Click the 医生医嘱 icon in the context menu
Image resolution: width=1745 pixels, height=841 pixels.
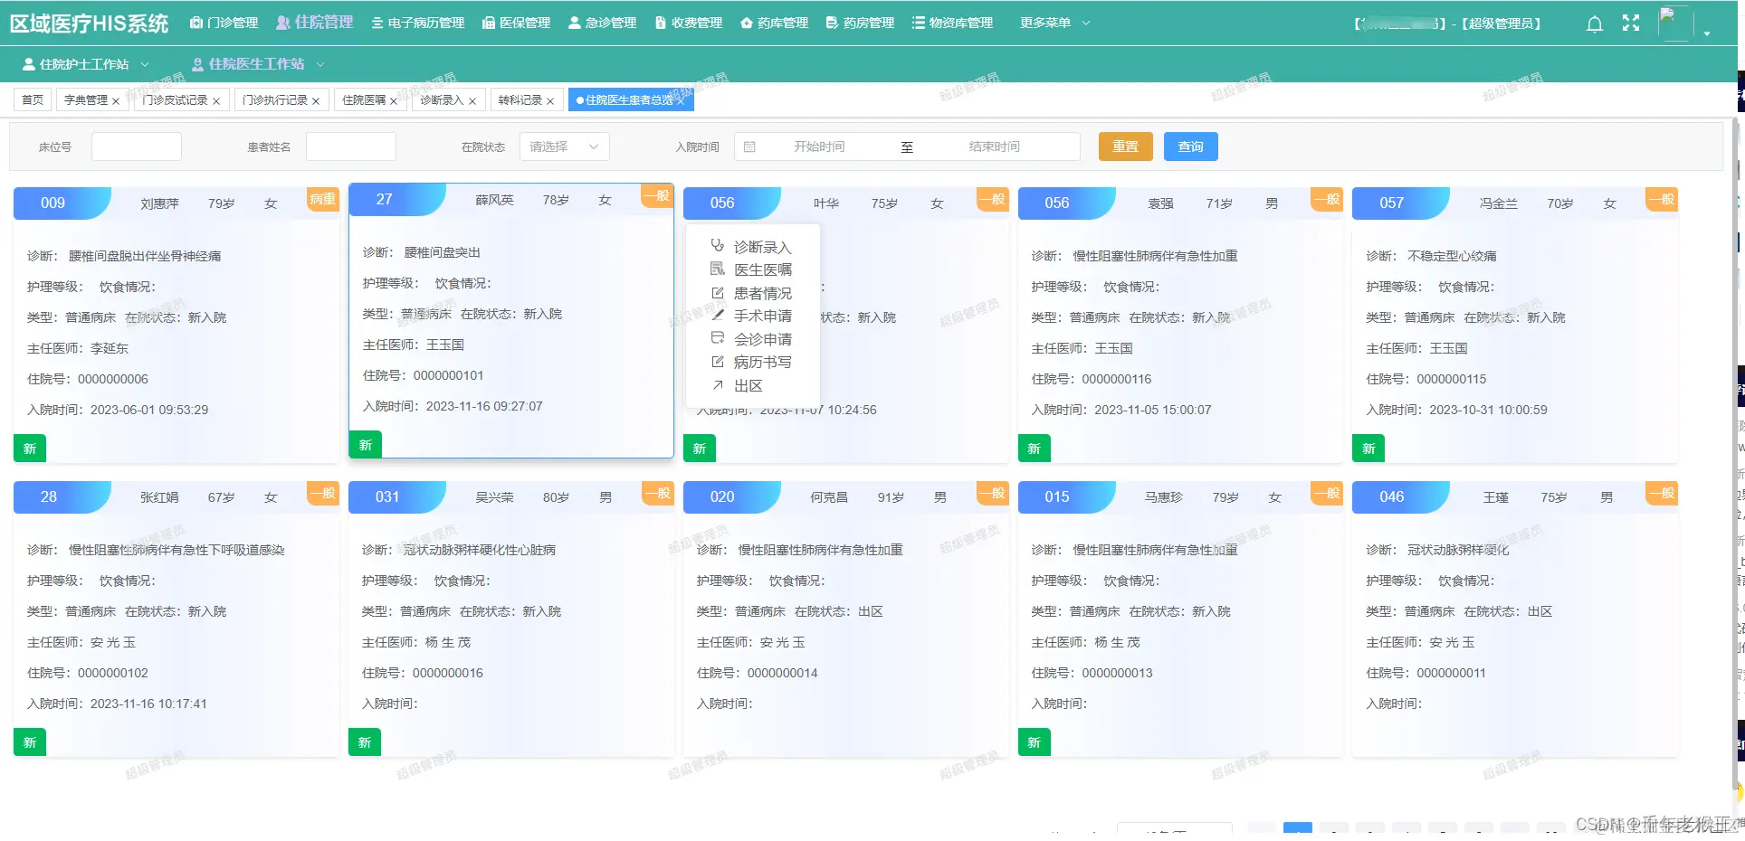point(716,269)
